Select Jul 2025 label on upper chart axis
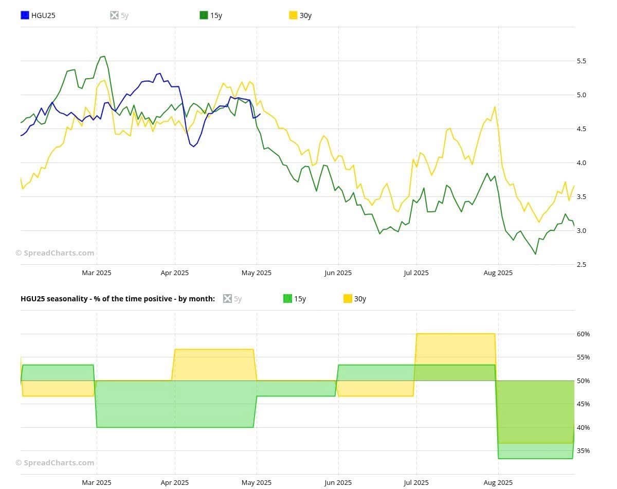 [x=416, y=273]
